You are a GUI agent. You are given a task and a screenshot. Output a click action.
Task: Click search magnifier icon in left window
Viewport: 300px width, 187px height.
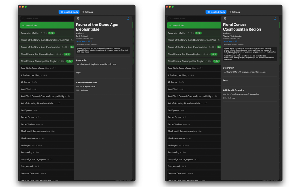(23, 19)
